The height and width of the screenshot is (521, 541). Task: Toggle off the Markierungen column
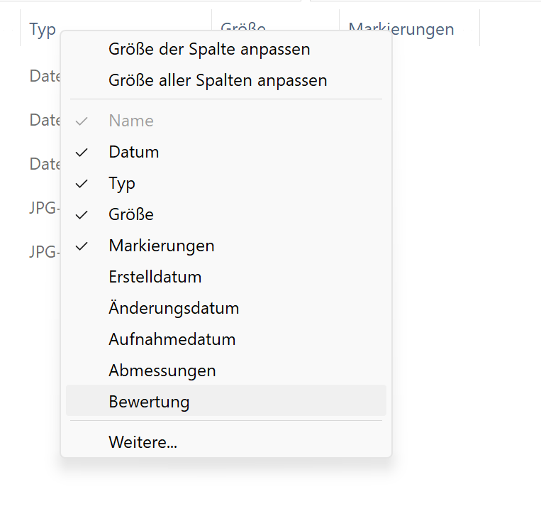pyautogui.click(x=162, y=246)
